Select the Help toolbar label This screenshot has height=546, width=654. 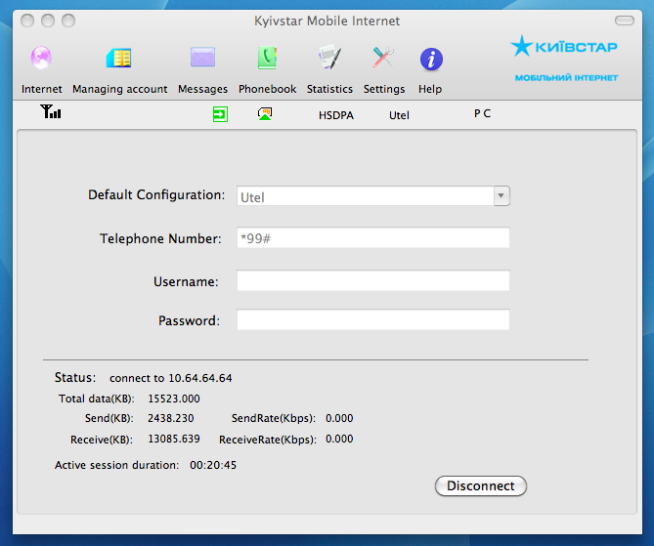[430, 90]
